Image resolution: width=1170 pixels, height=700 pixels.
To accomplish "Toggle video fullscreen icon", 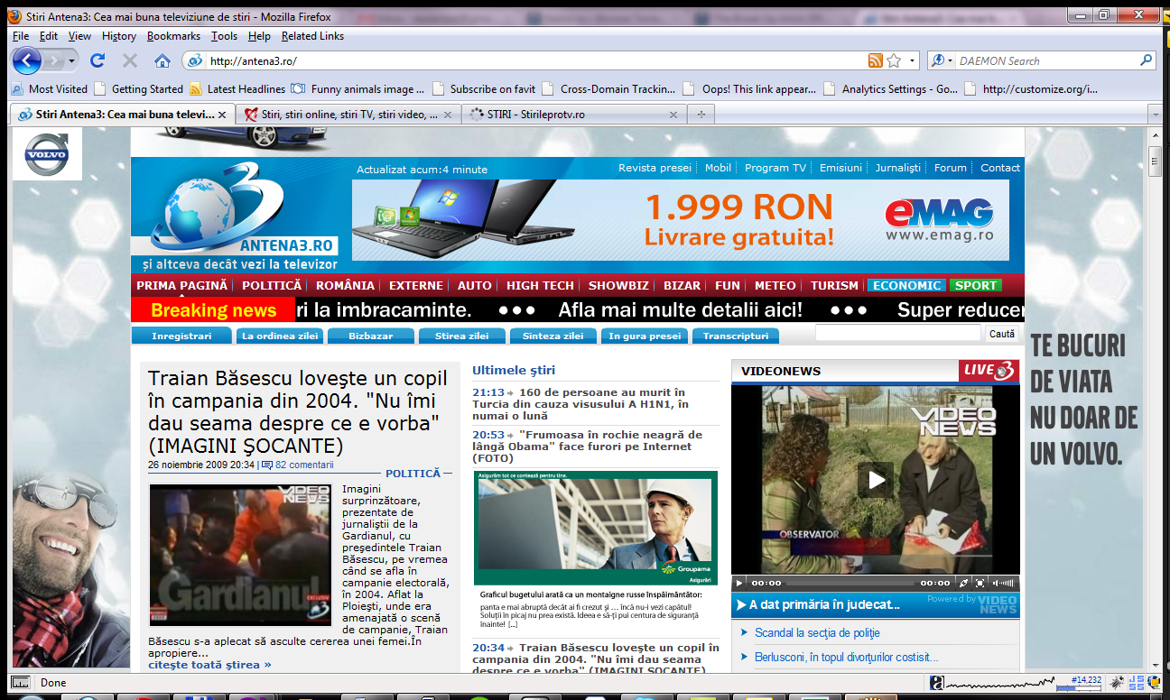I will click(x=980, y=583).
